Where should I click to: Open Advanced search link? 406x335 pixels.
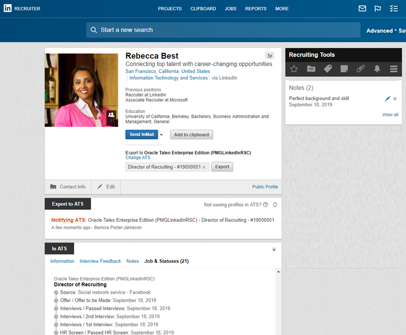pyautogui.click(x=379, y=31)
